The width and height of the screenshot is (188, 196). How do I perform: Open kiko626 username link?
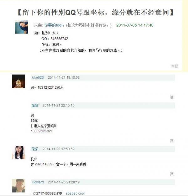[x=38, y=78]
